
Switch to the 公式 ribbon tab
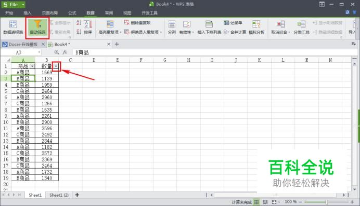pyautogui.click(x=72, y=13)
